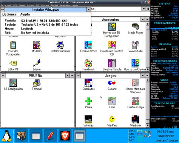The height and width of the screenshot is (143, 179).
Task: Launch WaveStudio in Accesorios
Action: [136, 45]
